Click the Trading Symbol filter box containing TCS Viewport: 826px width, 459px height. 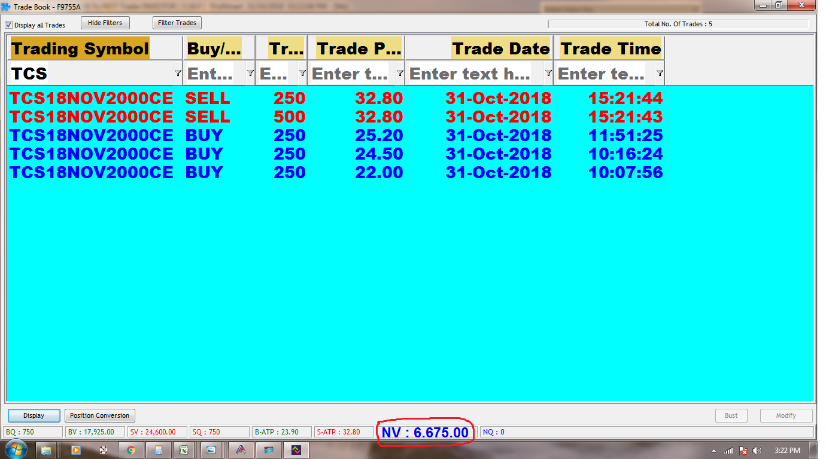(91, 74)
